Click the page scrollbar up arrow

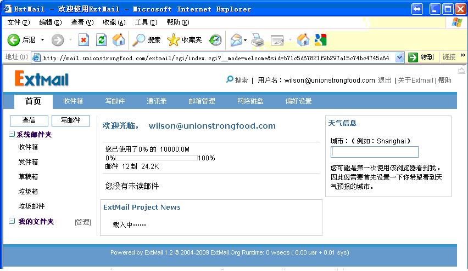pos(462,70)
